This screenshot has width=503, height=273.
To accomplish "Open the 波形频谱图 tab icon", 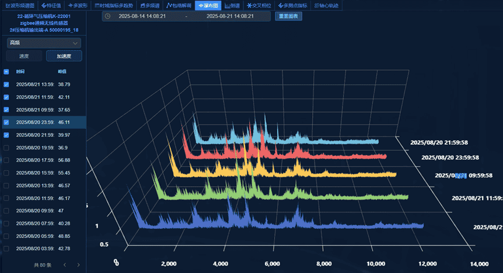I will pos(7,5).
